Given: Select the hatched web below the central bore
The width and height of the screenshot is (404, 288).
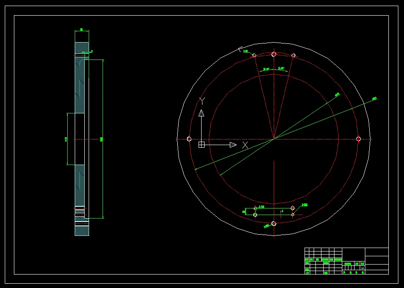Looking at the screenshot, I should 79,185.
